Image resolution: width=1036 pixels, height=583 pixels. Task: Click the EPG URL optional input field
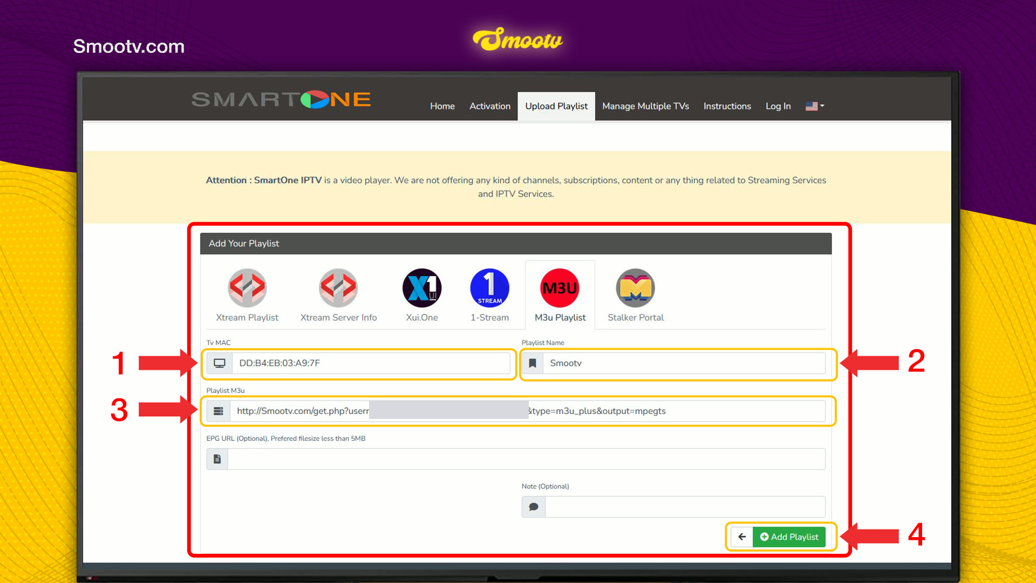(526, 459)
